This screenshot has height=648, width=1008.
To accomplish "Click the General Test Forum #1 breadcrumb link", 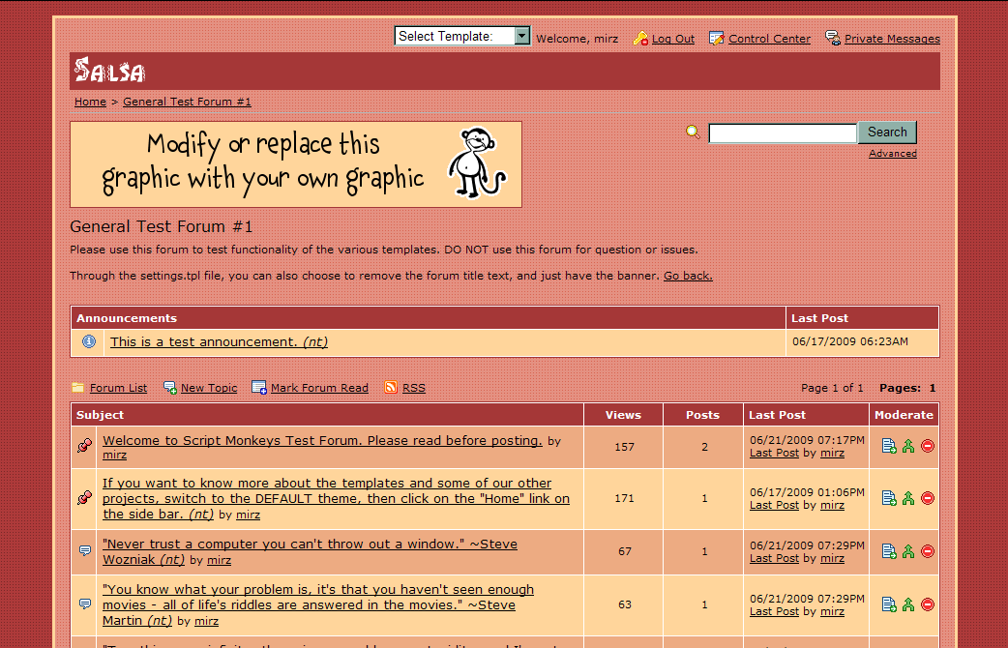I will [x=187, y=102].
